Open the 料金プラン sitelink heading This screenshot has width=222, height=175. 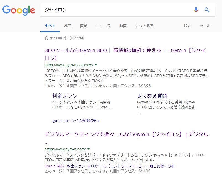pyautogui.click(x=65, y=96)
